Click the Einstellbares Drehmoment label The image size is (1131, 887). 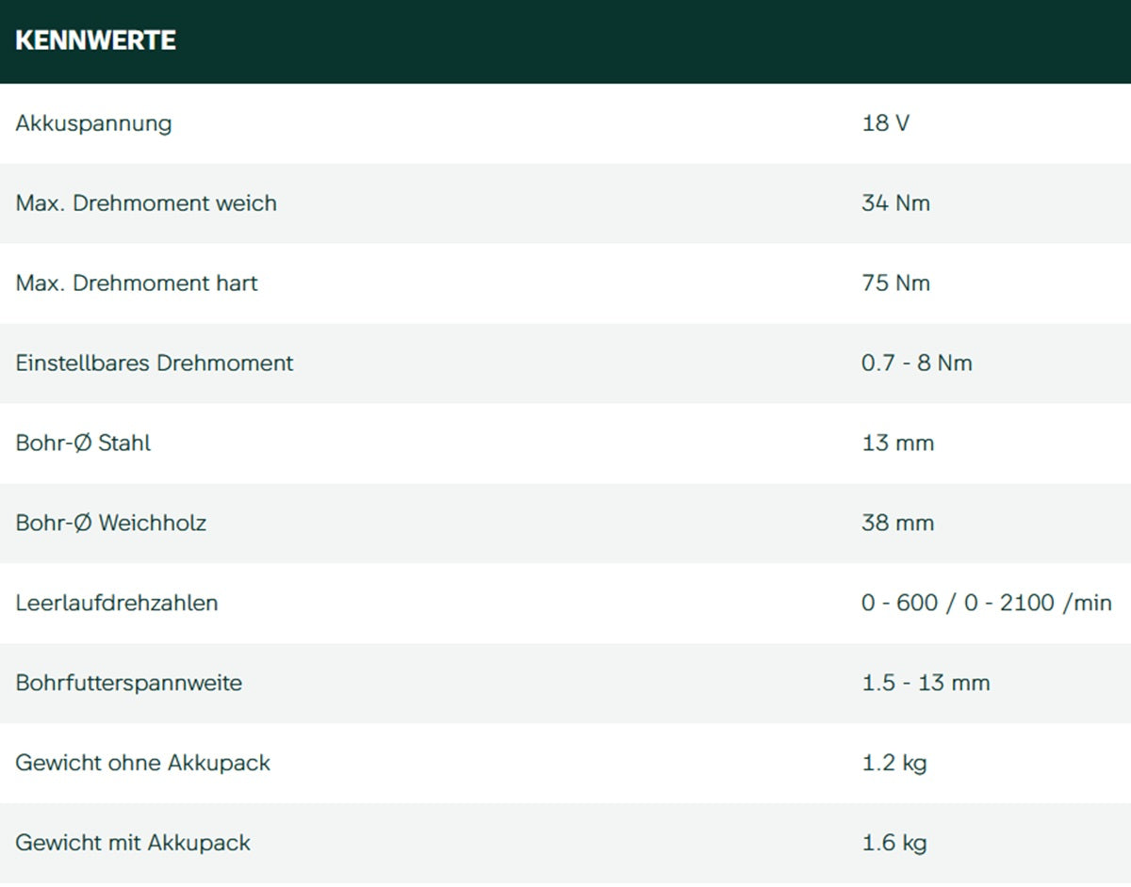click(155, 363)
